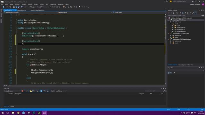Switch to the Team Explorer tab
The height and width of the screenshot is (115, 205).
(x=182, y=65)
